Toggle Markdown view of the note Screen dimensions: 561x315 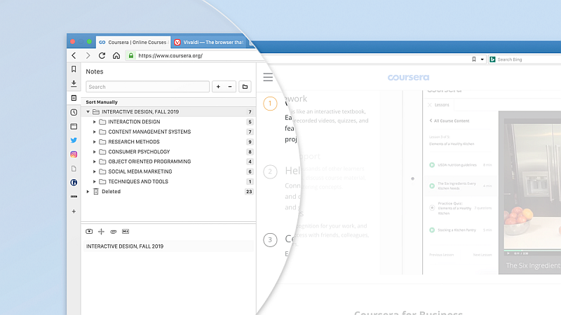(126, 232)
